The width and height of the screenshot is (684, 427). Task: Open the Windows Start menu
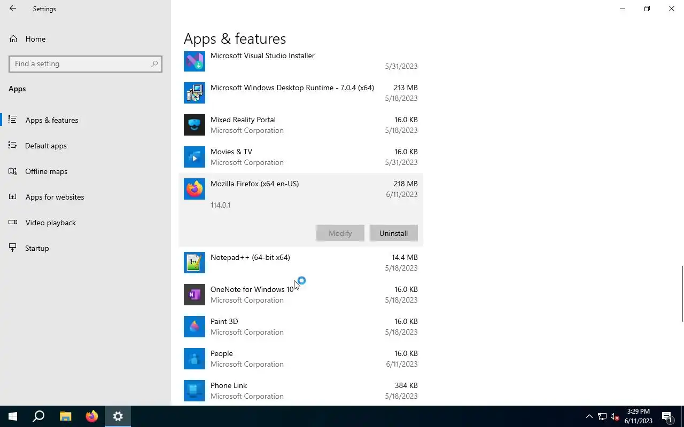(13, 416)
